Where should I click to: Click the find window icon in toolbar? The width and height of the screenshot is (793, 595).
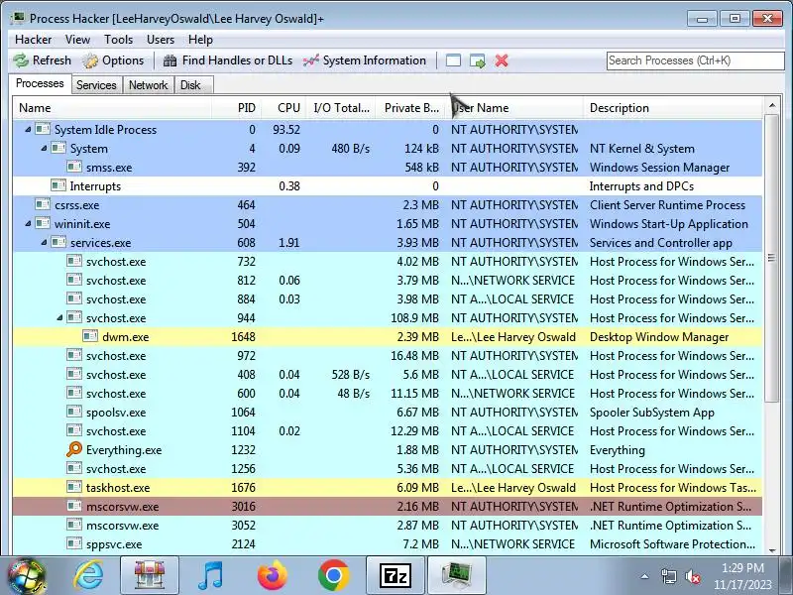tap(453, 60)
